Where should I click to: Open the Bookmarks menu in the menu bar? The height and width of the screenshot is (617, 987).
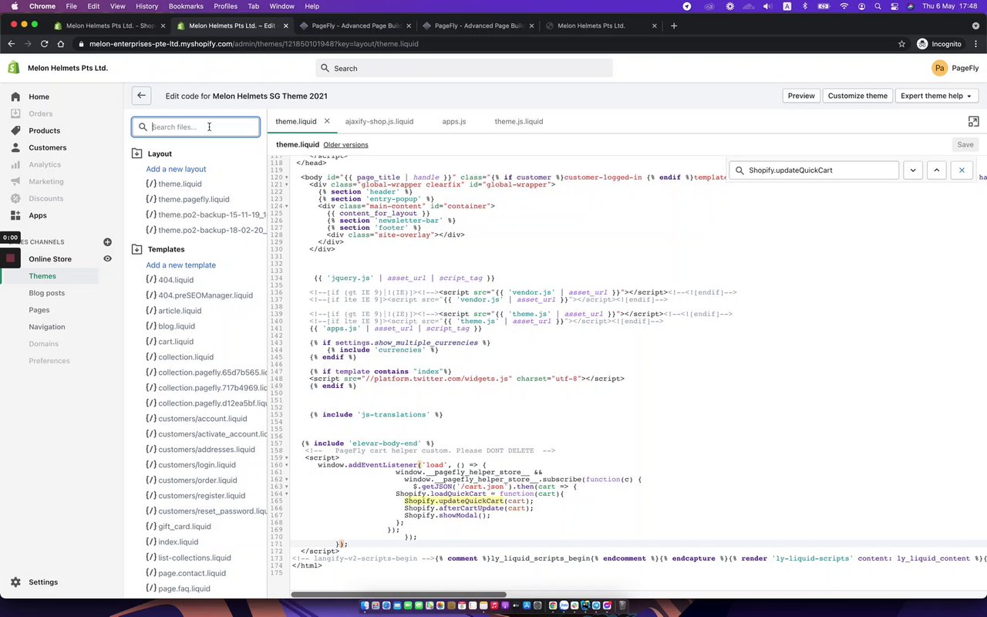186,6
